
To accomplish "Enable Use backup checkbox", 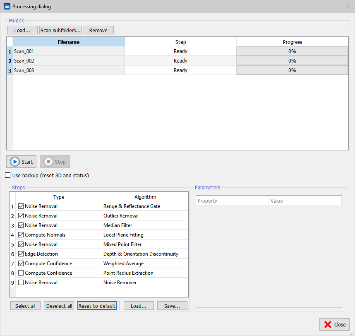I will (x=8, y=175).
